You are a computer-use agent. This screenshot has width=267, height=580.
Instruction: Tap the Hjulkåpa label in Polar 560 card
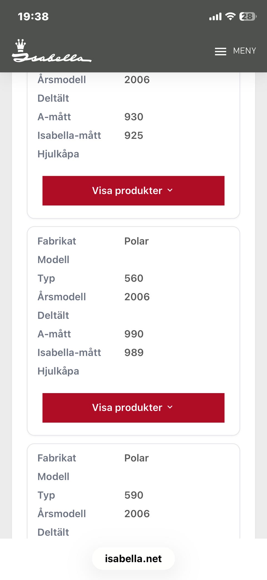(x=58, y=371)
